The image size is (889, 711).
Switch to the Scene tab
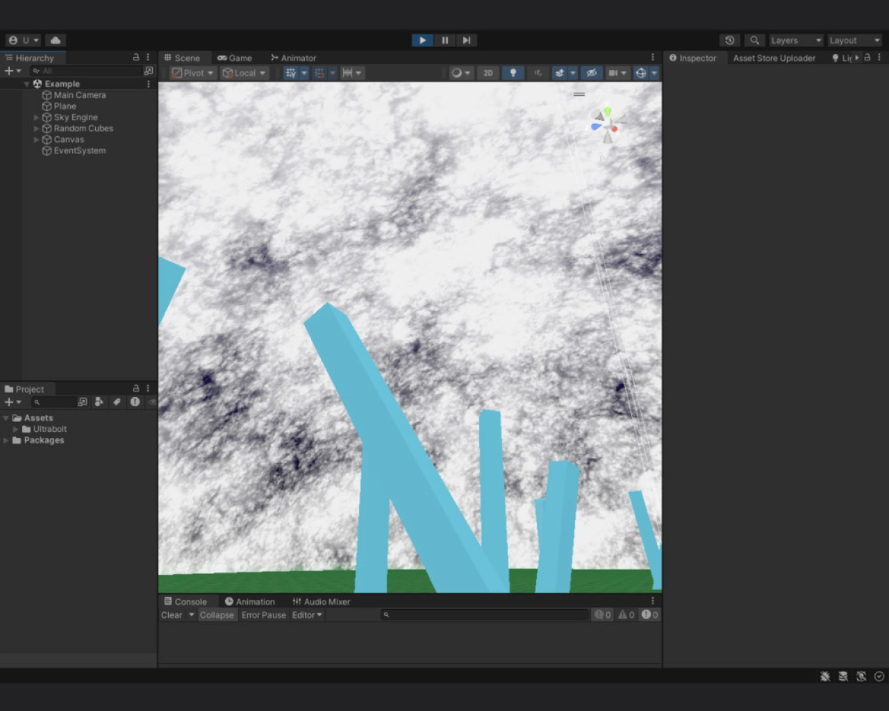click(x=182, y=58)
